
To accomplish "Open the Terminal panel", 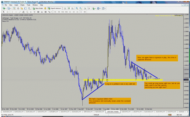I will click(x=26, y=9).
